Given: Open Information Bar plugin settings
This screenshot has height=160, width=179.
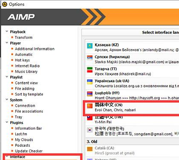Looking at the screenshot, I should 29,128.
